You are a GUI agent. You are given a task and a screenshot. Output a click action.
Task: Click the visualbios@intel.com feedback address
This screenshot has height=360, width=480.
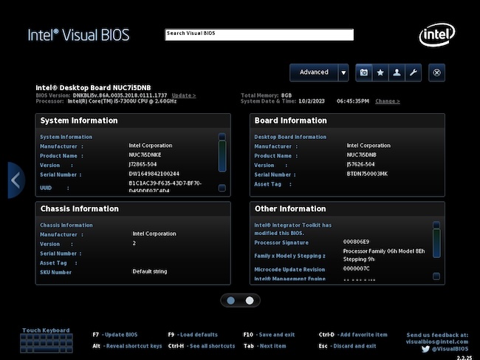[437, 342]
